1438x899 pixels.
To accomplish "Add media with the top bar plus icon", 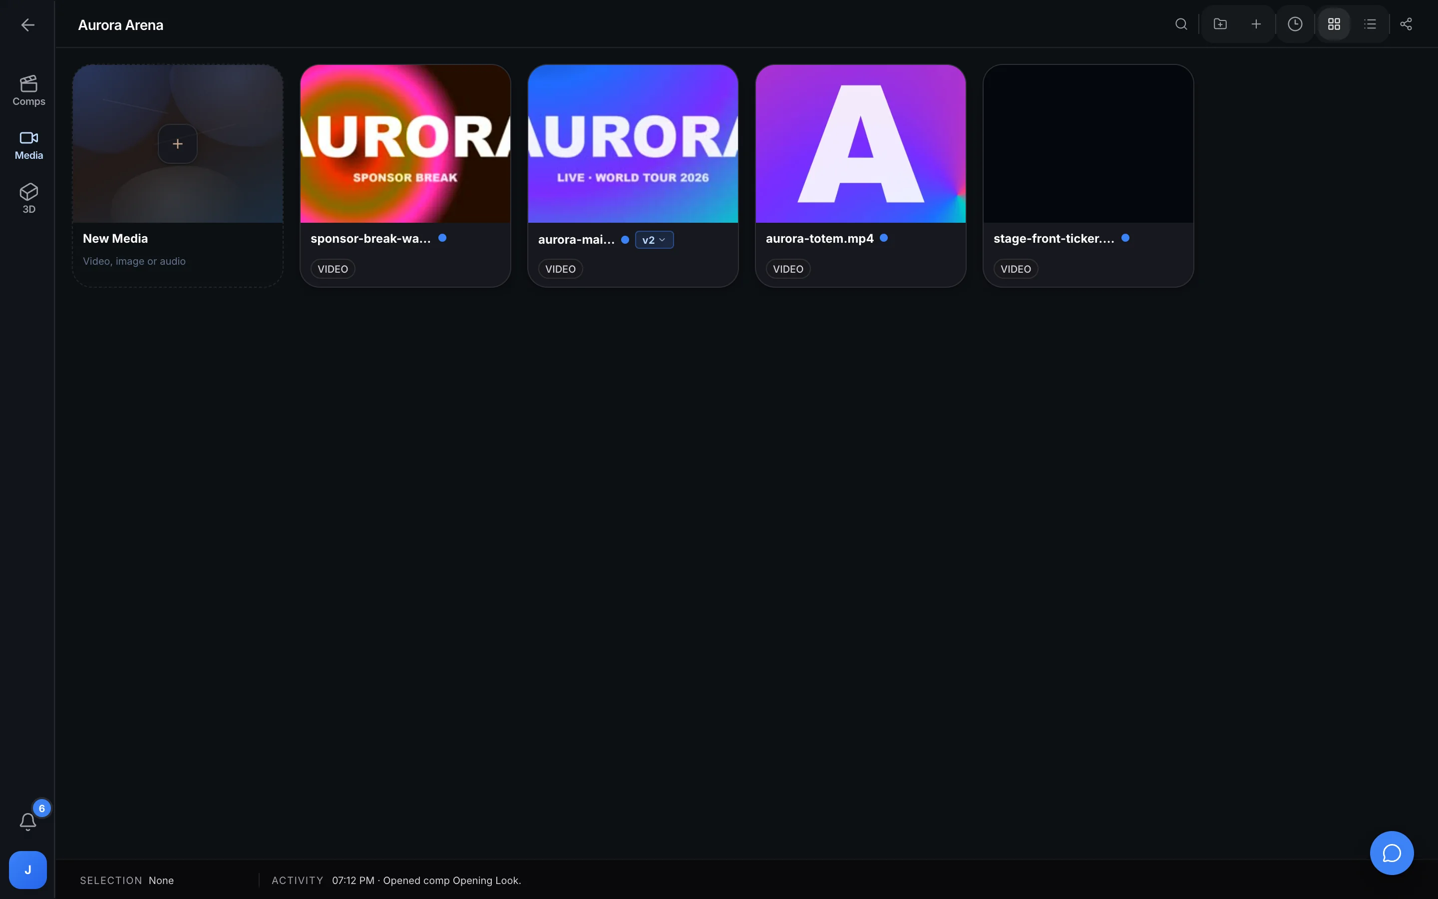I will tap(1256, 24).
